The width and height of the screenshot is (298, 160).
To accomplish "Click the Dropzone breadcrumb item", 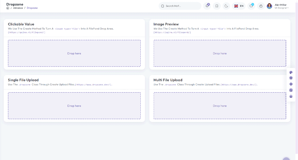I will click(x=32, y=8).
